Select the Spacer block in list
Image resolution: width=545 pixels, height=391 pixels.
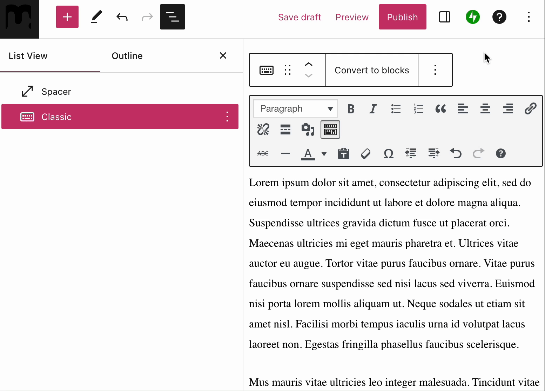tap(120, 92)
